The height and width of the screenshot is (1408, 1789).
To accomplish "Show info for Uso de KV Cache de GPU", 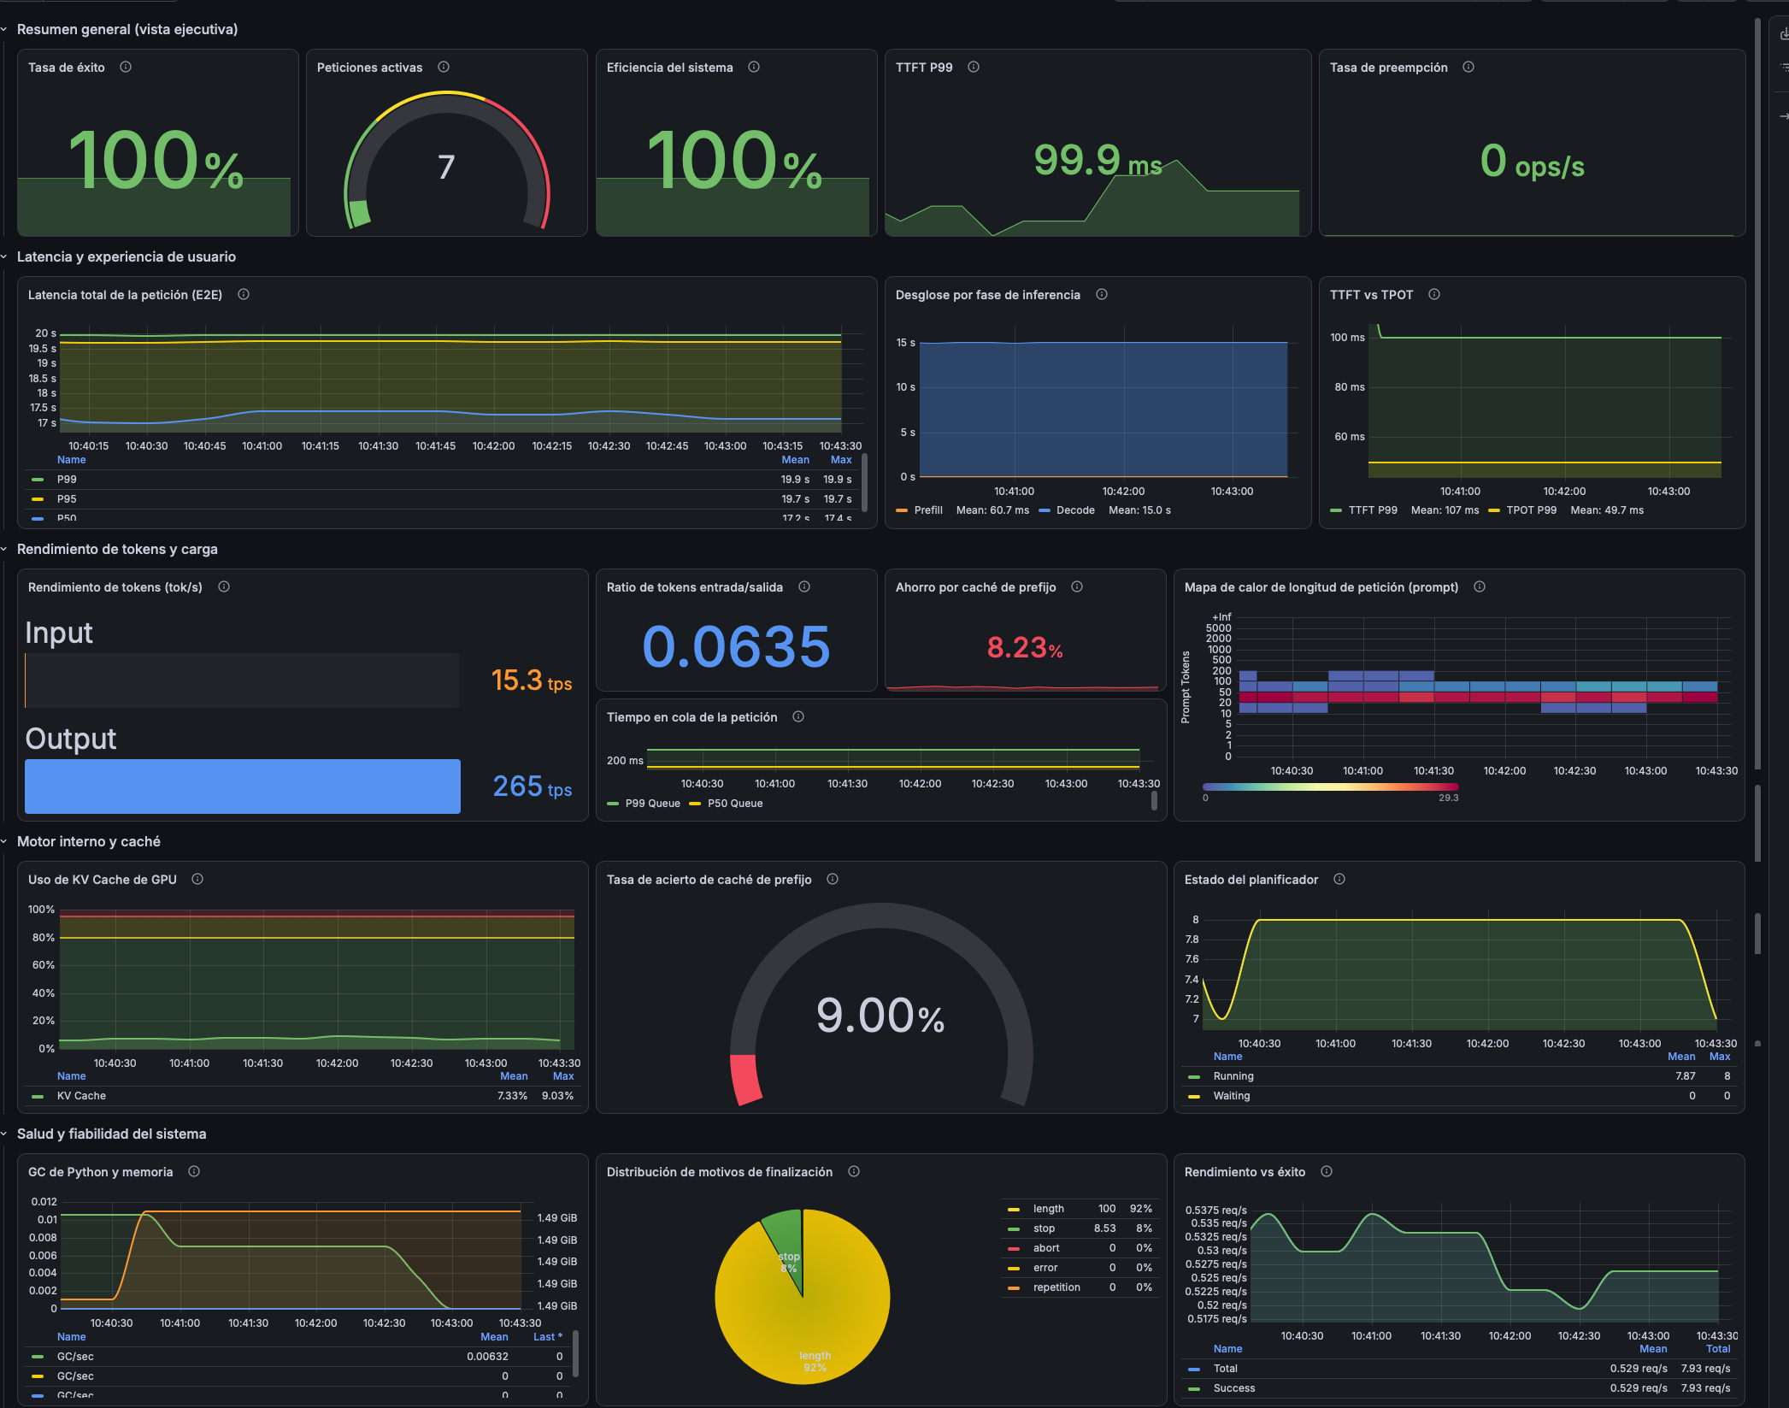I will click(197, 880).
